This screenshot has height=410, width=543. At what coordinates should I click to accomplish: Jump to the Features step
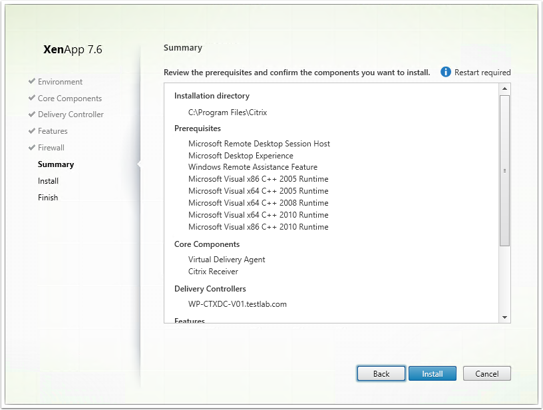coord(53,131)
